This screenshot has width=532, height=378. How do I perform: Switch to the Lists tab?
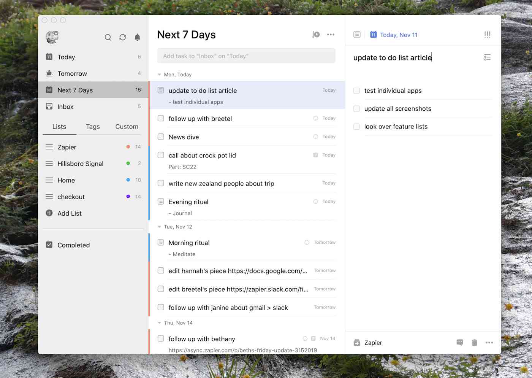pyautogui.click(x=59, y=127)
